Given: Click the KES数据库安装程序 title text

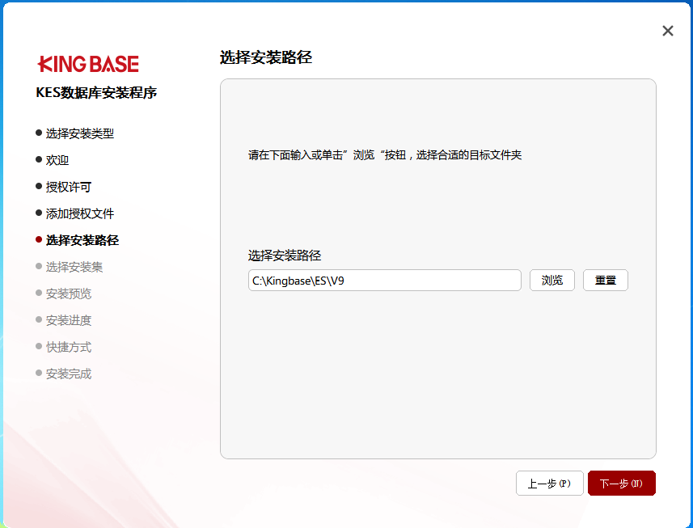Looking at the screenshot, I should coord(96,93).
